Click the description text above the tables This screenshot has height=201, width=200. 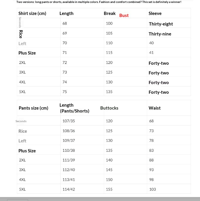pyautogui.click(x=99, y=2)
